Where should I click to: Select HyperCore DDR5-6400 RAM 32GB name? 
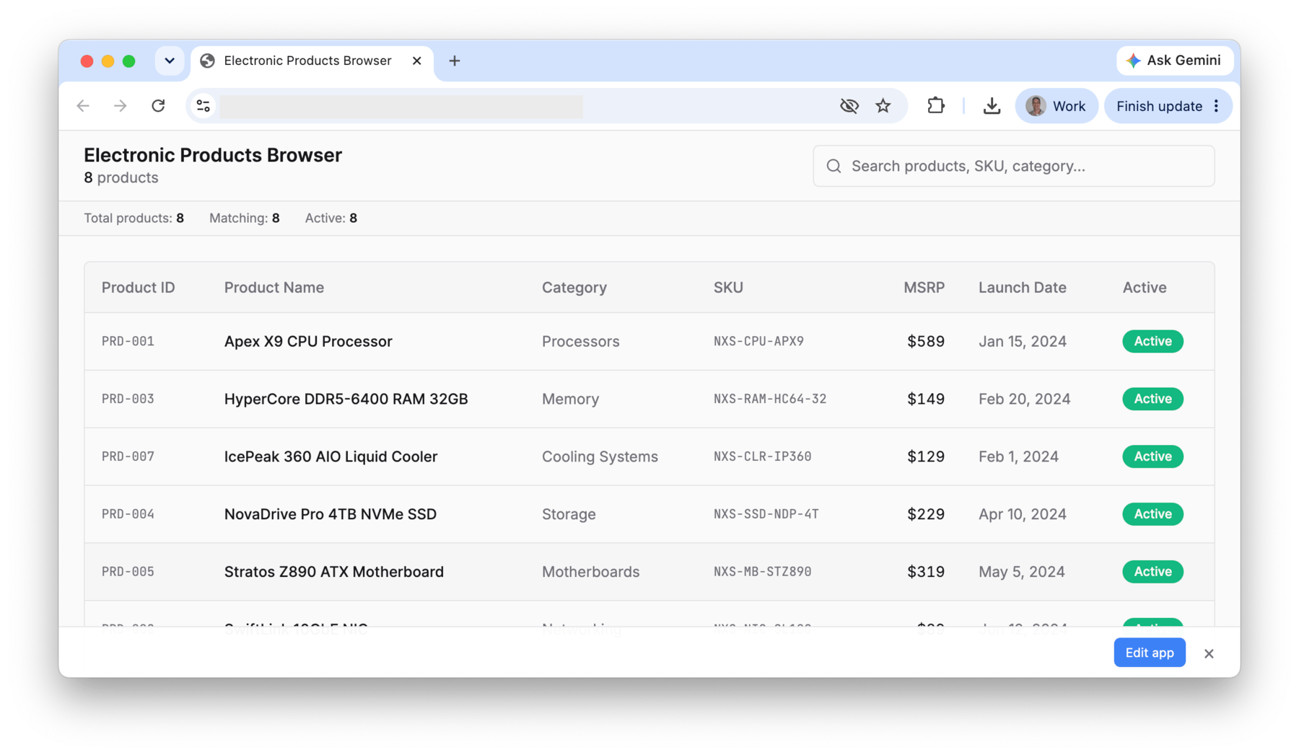(x=346, y=399)
